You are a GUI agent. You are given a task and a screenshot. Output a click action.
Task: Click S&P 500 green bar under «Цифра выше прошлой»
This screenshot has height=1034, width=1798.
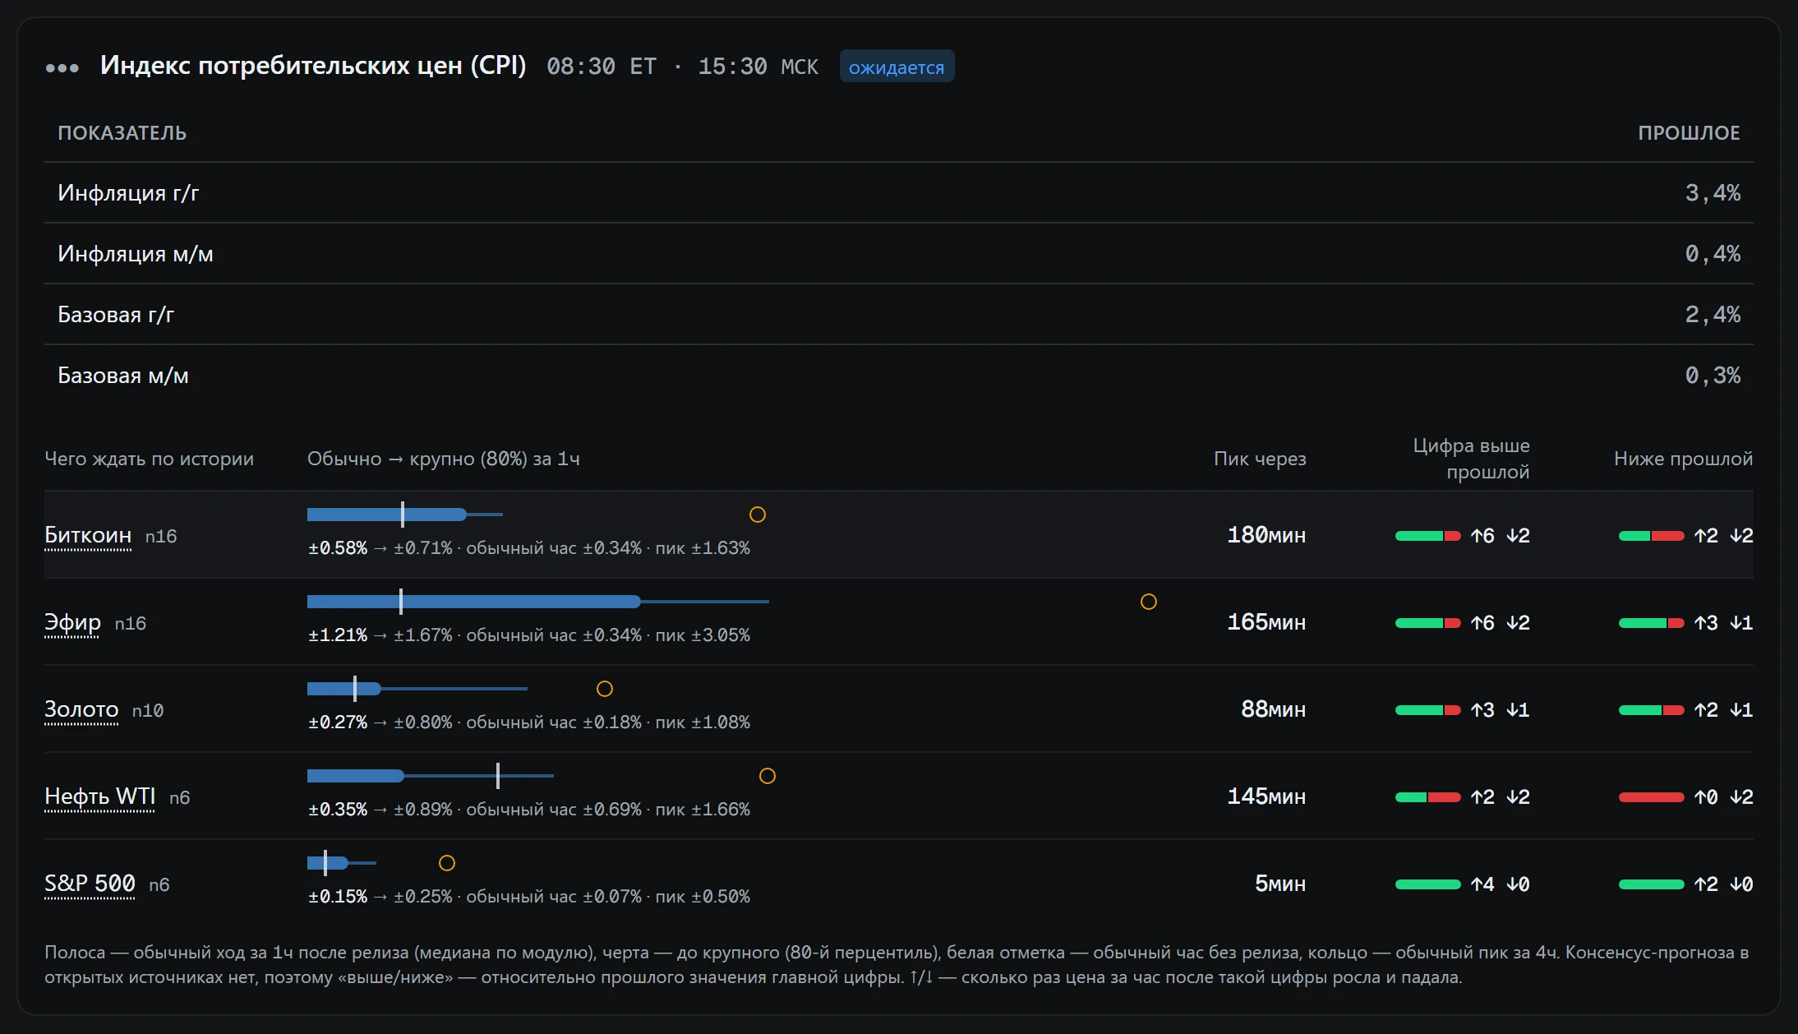coord(1428,884)
